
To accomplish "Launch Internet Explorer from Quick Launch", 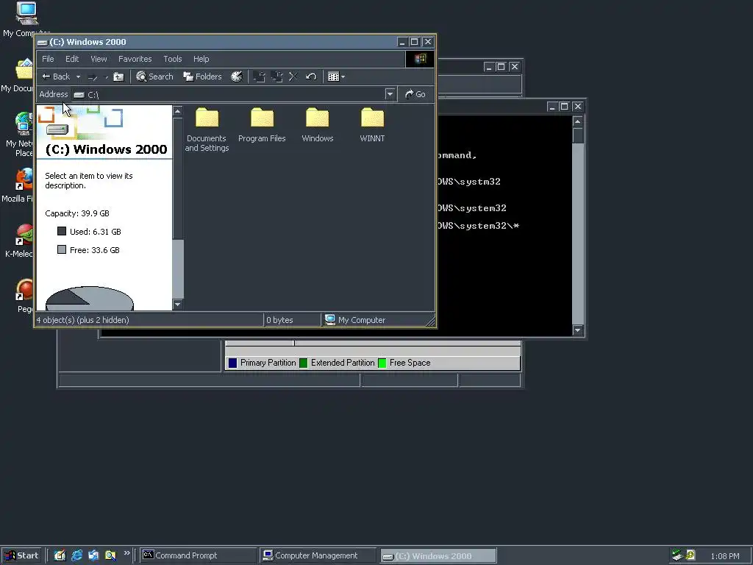I will (x=76, y=555).
